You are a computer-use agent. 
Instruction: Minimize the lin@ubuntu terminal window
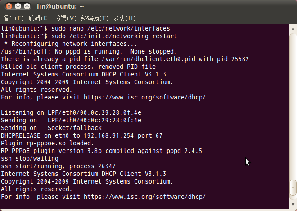point(18,7)
